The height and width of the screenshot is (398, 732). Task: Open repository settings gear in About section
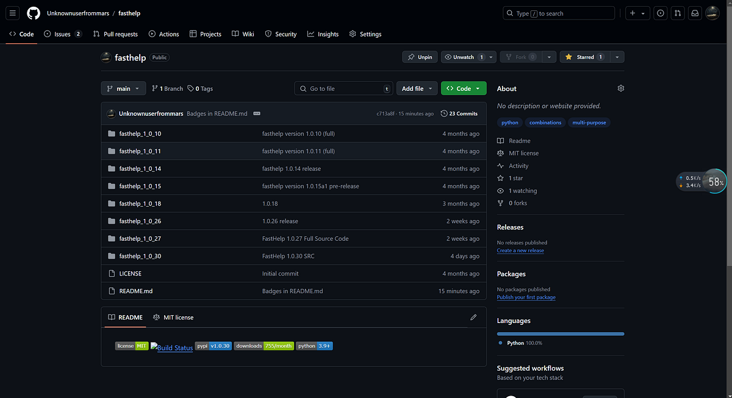pyautogui.click(x=620, y=88)
